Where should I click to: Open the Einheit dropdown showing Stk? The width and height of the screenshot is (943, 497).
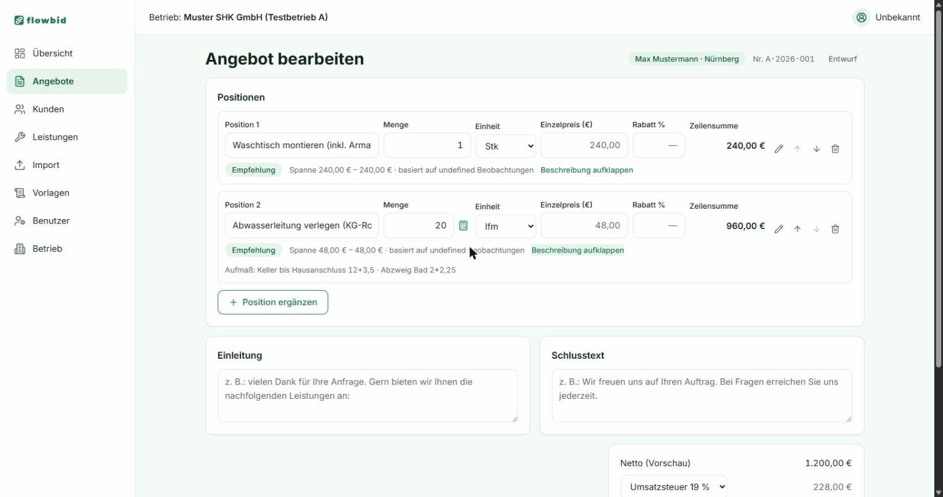click(x=505, y=146)
